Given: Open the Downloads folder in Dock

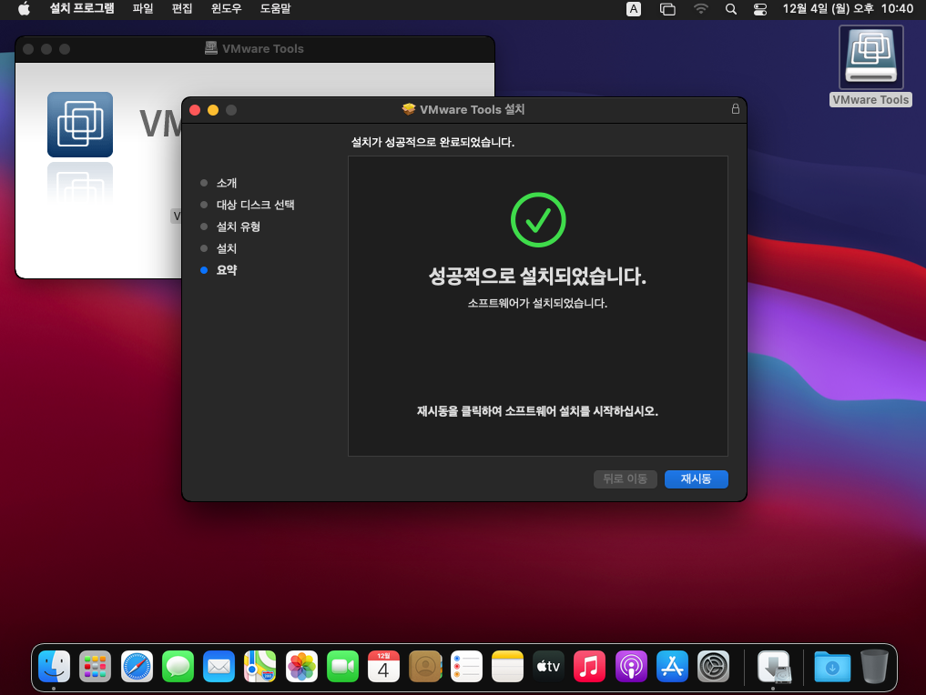Looking at the screenshot, I should 832,667.
